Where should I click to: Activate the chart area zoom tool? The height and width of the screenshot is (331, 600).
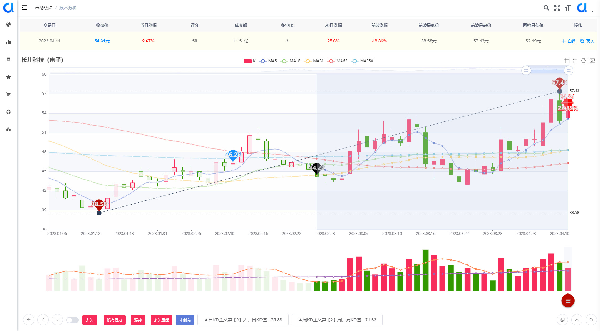tap(567, 61)
